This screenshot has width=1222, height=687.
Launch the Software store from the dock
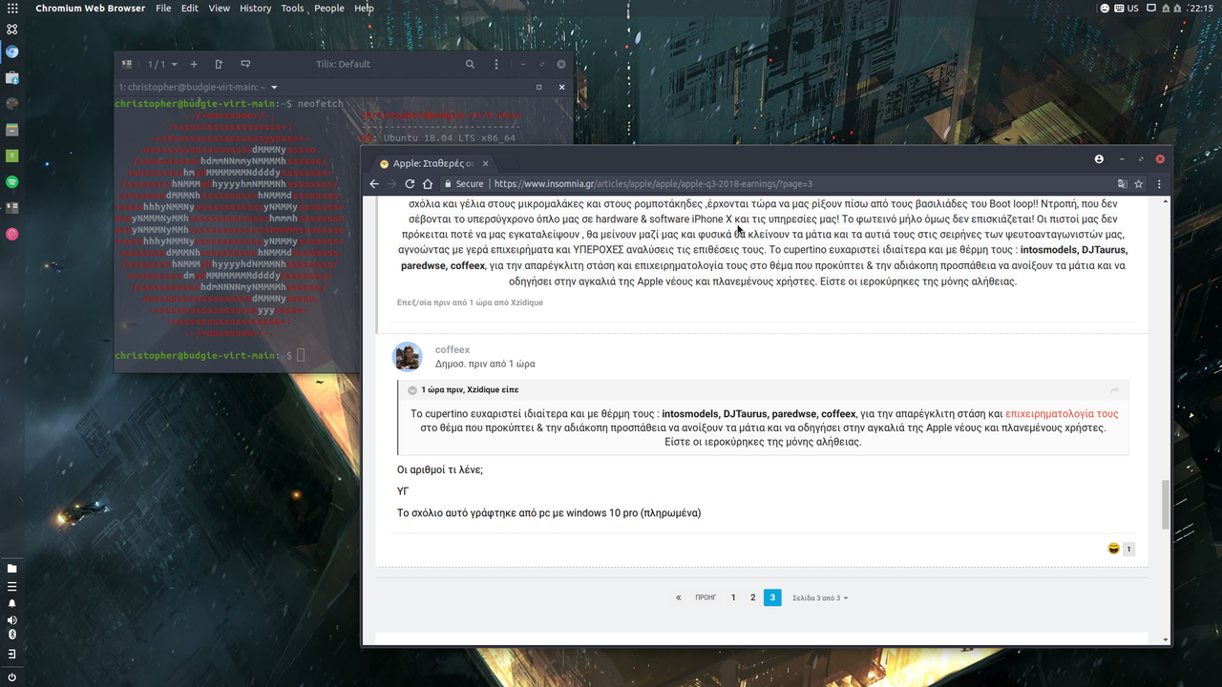pos(11,77)
